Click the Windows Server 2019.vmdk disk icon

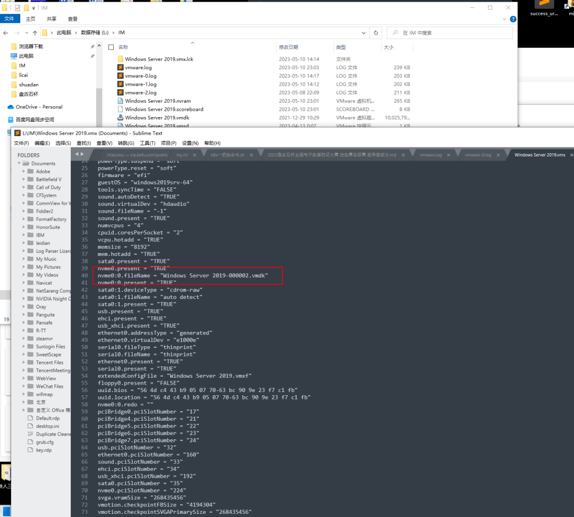(120, 118)
